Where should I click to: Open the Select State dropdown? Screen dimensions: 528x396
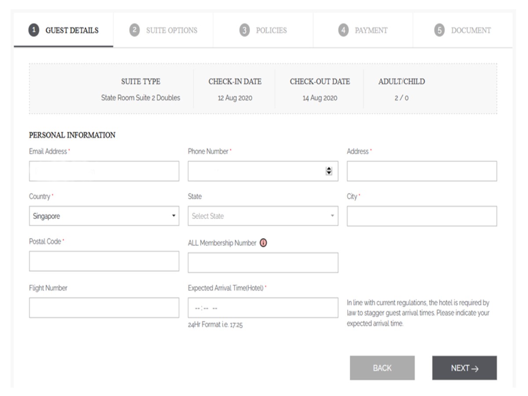tap(263, 216)
